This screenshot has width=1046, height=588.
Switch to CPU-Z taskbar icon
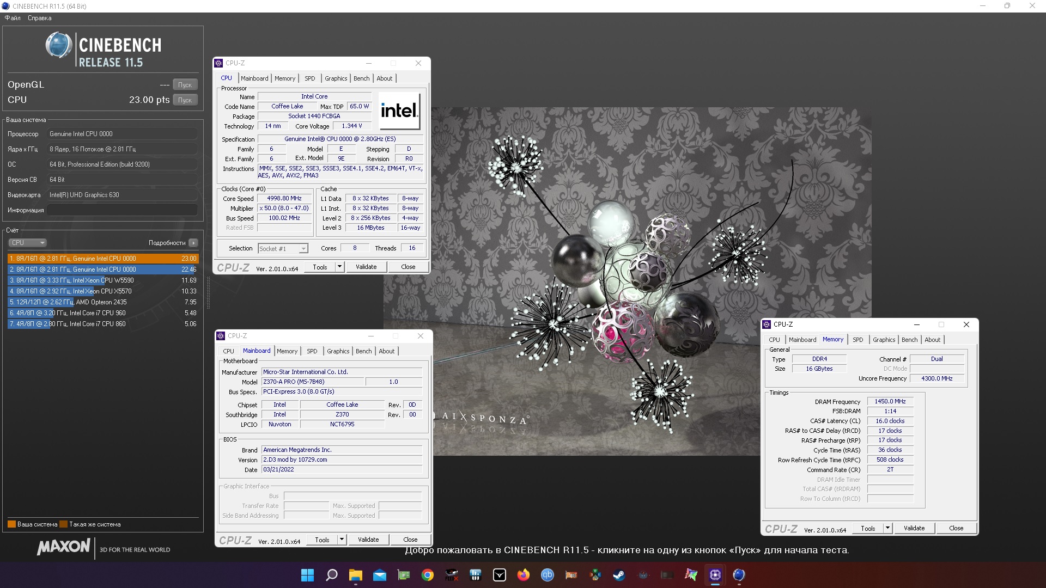(715, 575)
